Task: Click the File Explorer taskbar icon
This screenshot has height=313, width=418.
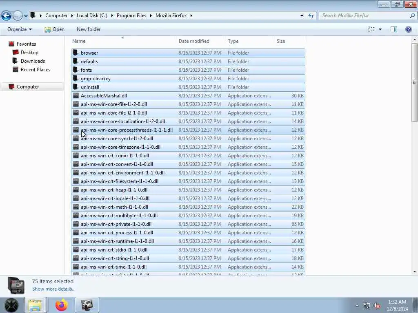Action: pyautogui.click(x=35, y=305)
